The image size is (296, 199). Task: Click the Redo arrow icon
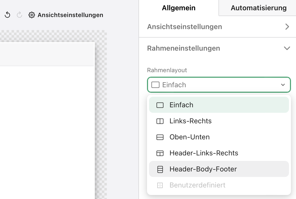coord(19,15)
